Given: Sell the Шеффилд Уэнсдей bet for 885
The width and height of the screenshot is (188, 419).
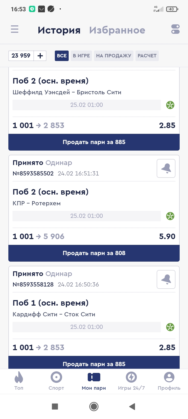Looking at the screenshot, I should tap(94, 142).
